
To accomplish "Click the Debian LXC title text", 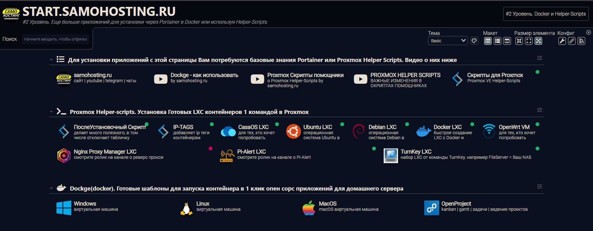I will point(382,127).
